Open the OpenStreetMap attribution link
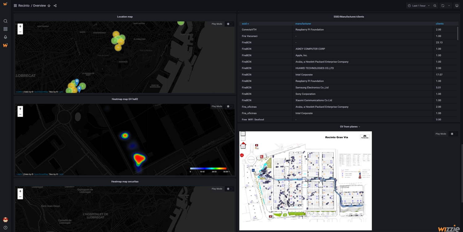Screen dimensions: 463x232 (40, 92)
